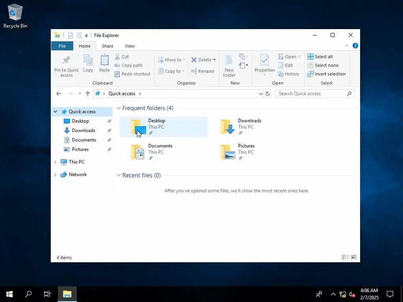
Task: Open Customize Quick Access Toolbar dropdown
Action: (x=86, y=35)
